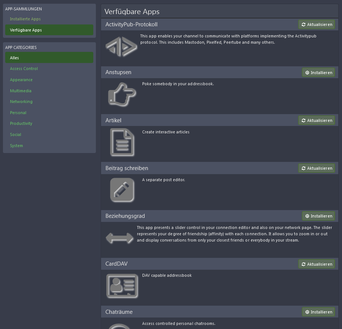
Task: Click the Artikel document icon
Action: click(122, 142)
